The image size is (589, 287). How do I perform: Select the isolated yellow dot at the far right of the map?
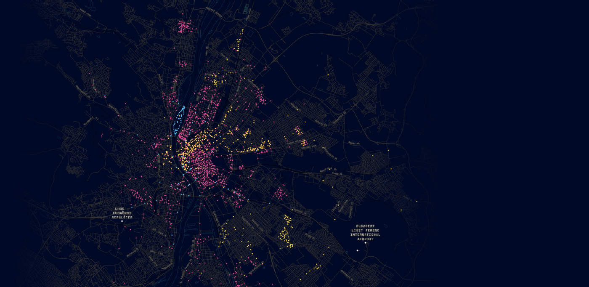point(417,201)
